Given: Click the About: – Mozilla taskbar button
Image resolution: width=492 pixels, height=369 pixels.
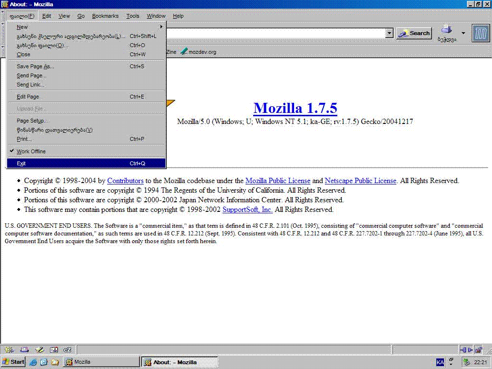Looking at the screenshot, I should 180,362.
